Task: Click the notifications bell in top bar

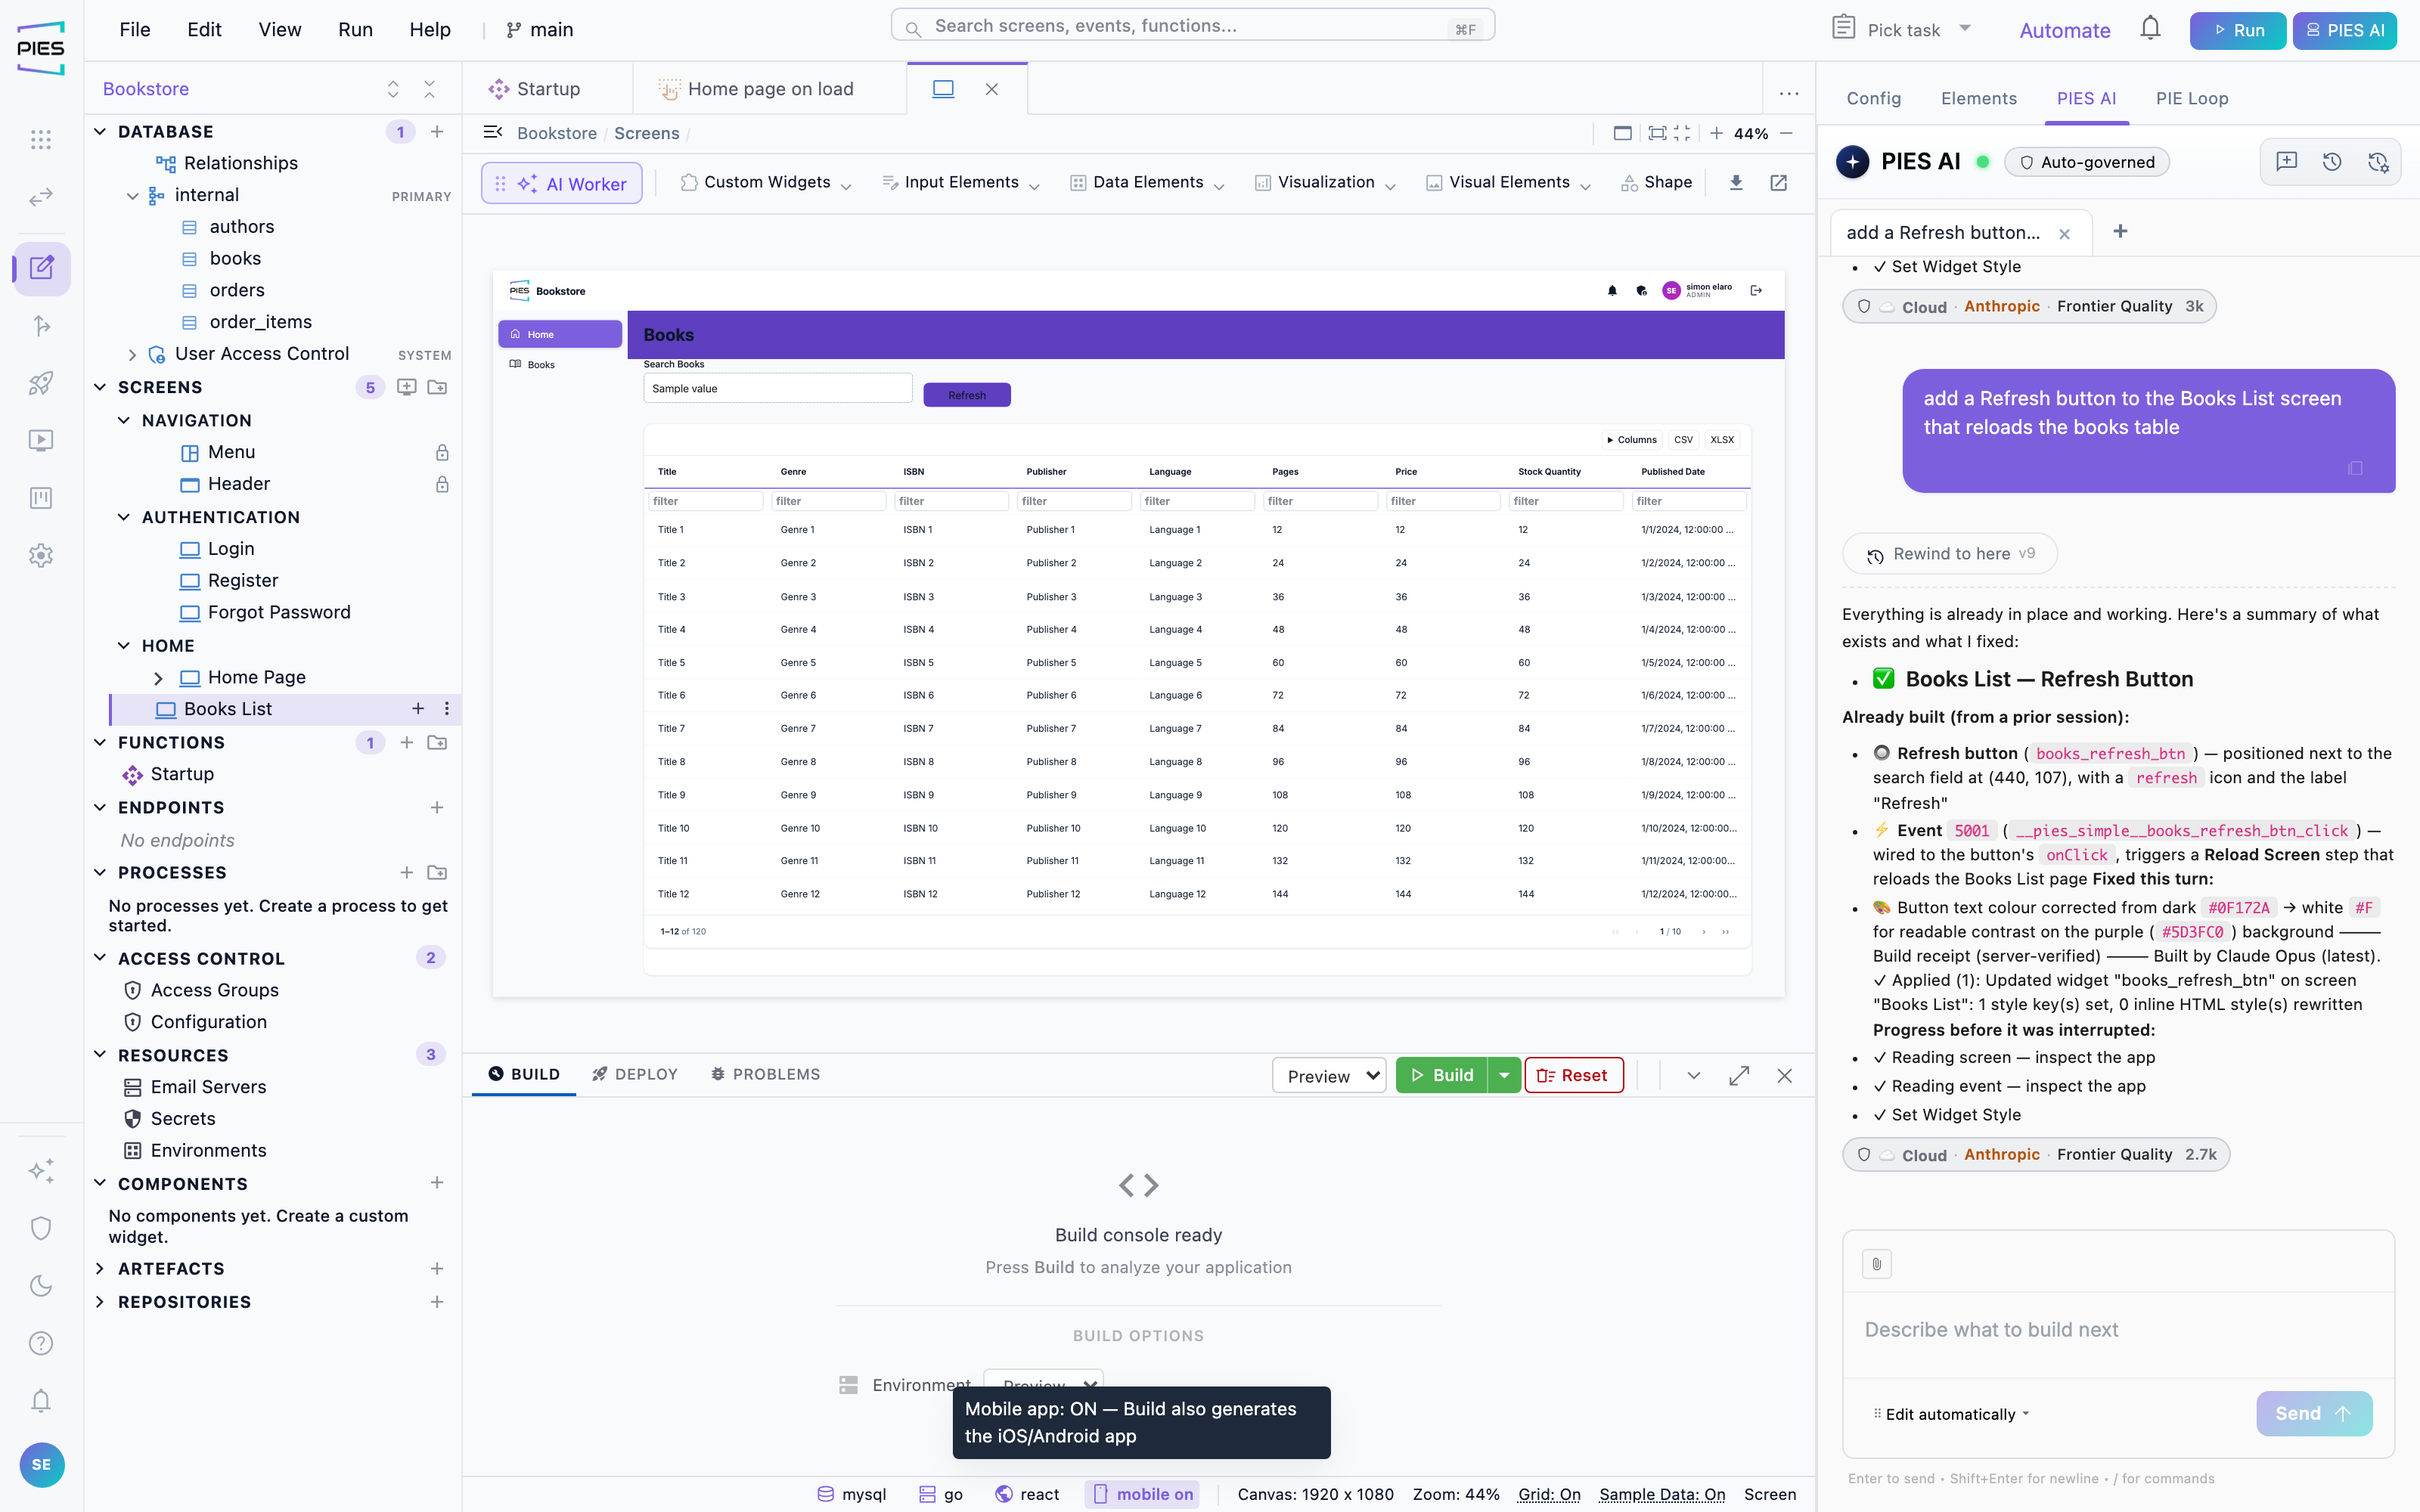Action: (2150, 29)
